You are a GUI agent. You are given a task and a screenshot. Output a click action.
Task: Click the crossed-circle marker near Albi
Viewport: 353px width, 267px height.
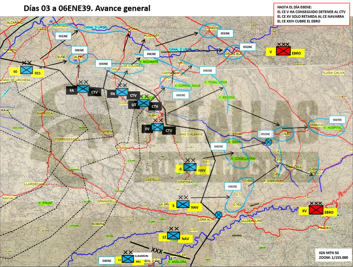pos(269,142)
